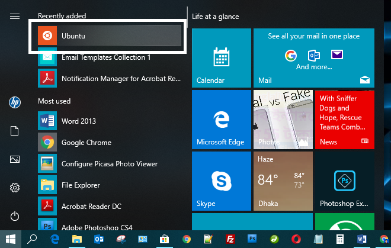Launch Word 2013 from Most used

tap(110, 121)
